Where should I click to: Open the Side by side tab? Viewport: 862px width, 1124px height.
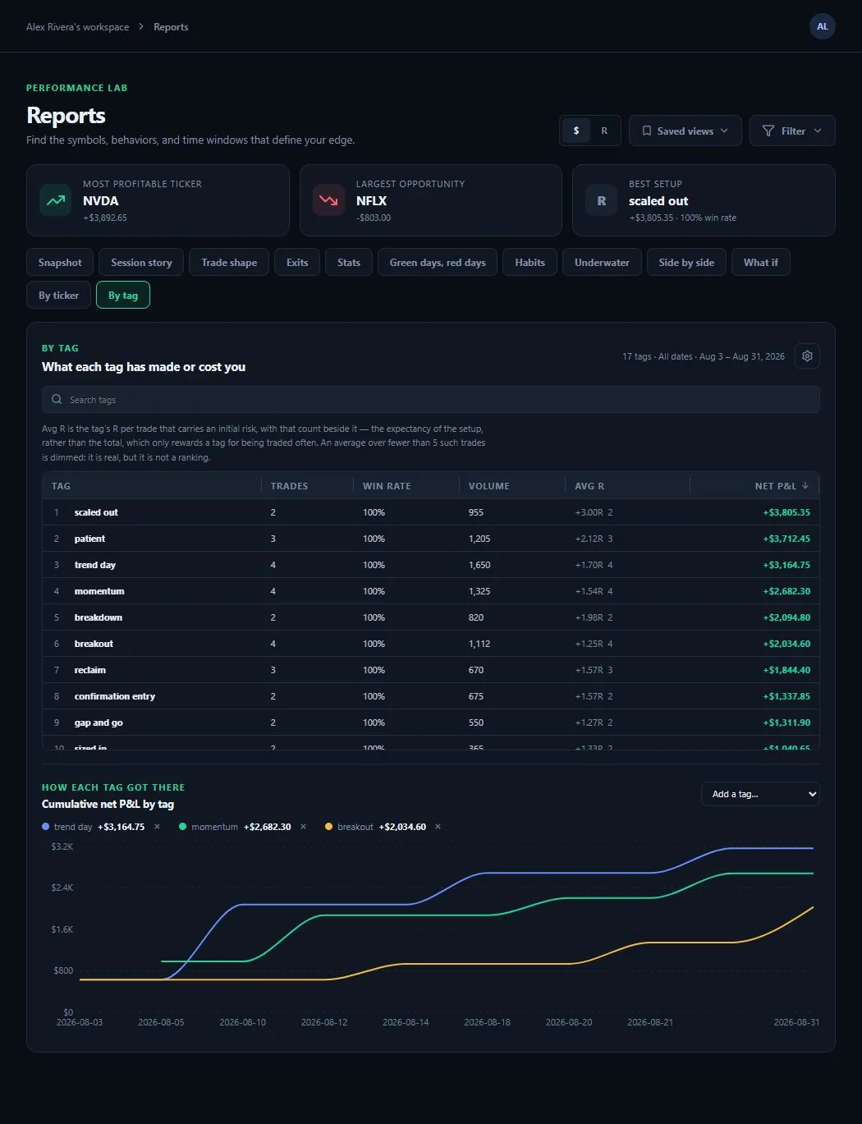click(x=686, y=263)
